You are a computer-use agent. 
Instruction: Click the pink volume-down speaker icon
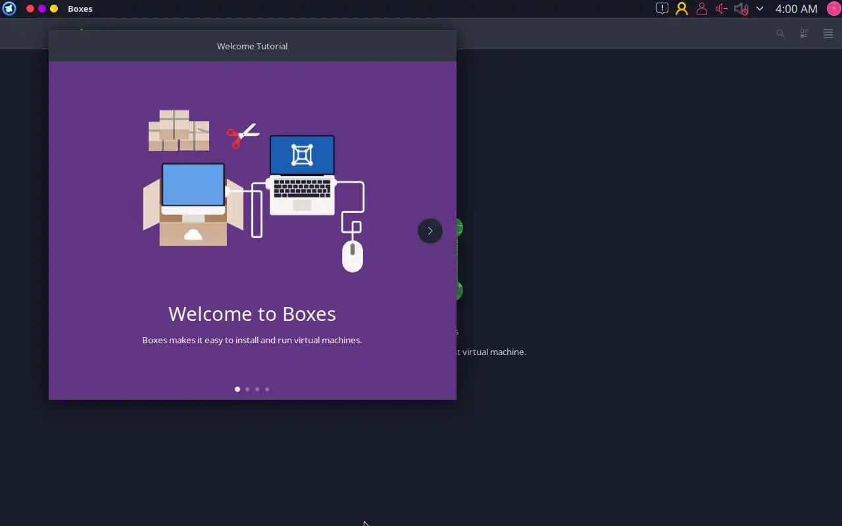[721, 9]
